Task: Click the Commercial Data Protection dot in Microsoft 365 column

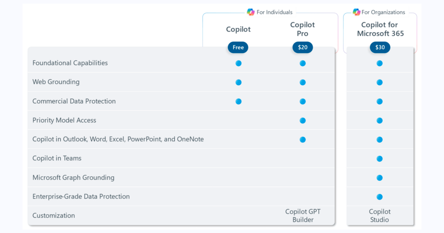Action: (x=380, y=101)
